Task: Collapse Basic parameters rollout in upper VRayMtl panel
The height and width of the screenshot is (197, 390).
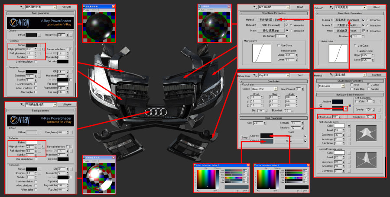Action: (x=41, y=13)
